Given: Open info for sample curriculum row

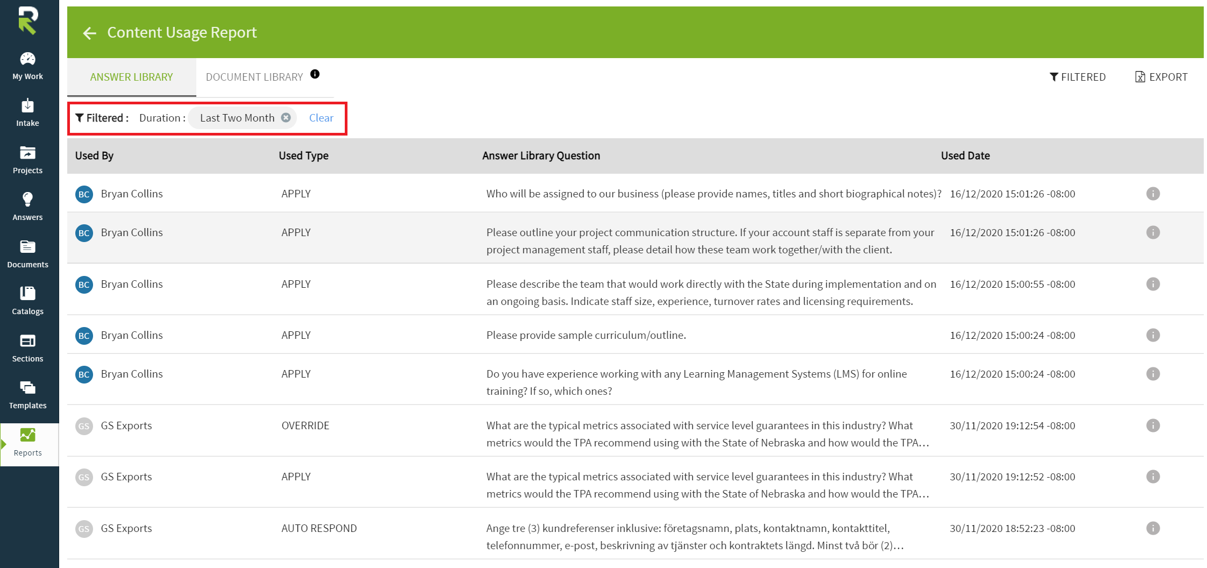Looking at the screenshot, I should 1153,335.
